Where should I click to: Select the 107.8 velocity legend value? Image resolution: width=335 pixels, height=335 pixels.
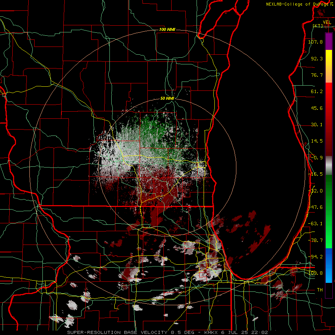(x=315, y=42)
